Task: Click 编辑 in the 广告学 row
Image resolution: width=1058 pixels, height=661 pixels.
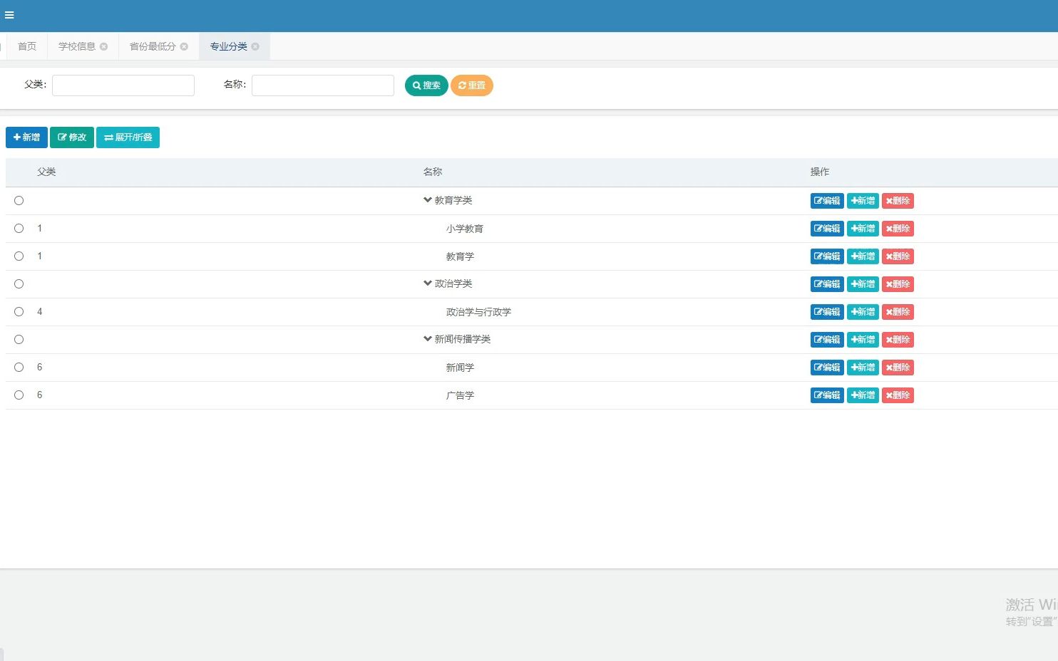Action: [x=827, y=395]
